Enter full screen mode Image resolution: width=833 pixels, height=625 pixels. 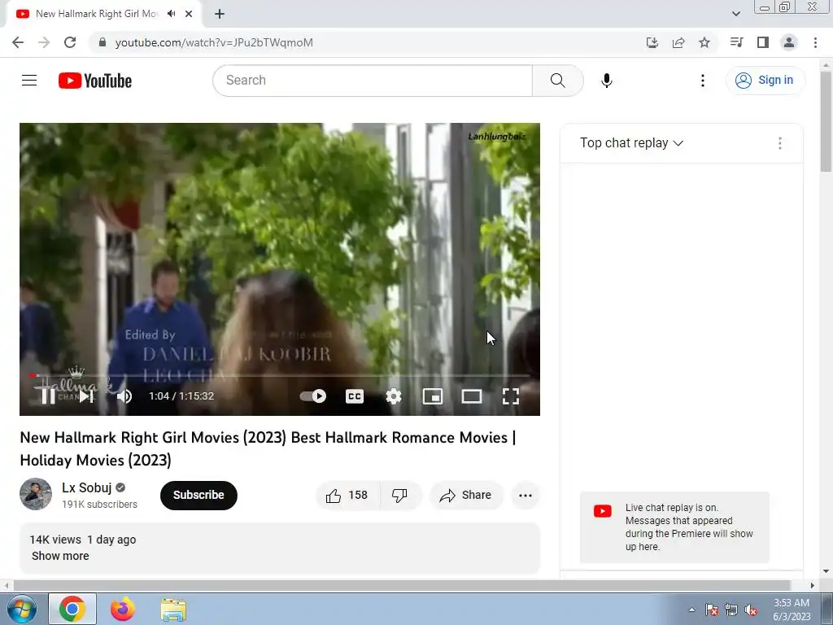click(511, 396)
